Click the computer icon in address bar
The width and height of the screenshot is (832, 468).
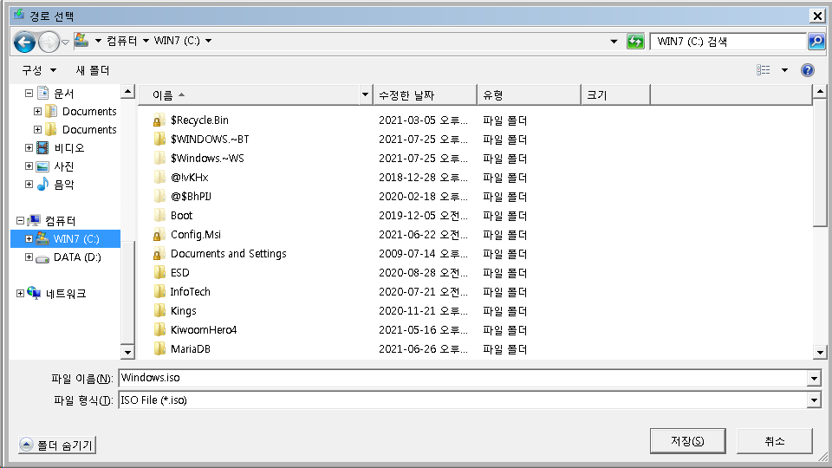[x=81, y=41]
